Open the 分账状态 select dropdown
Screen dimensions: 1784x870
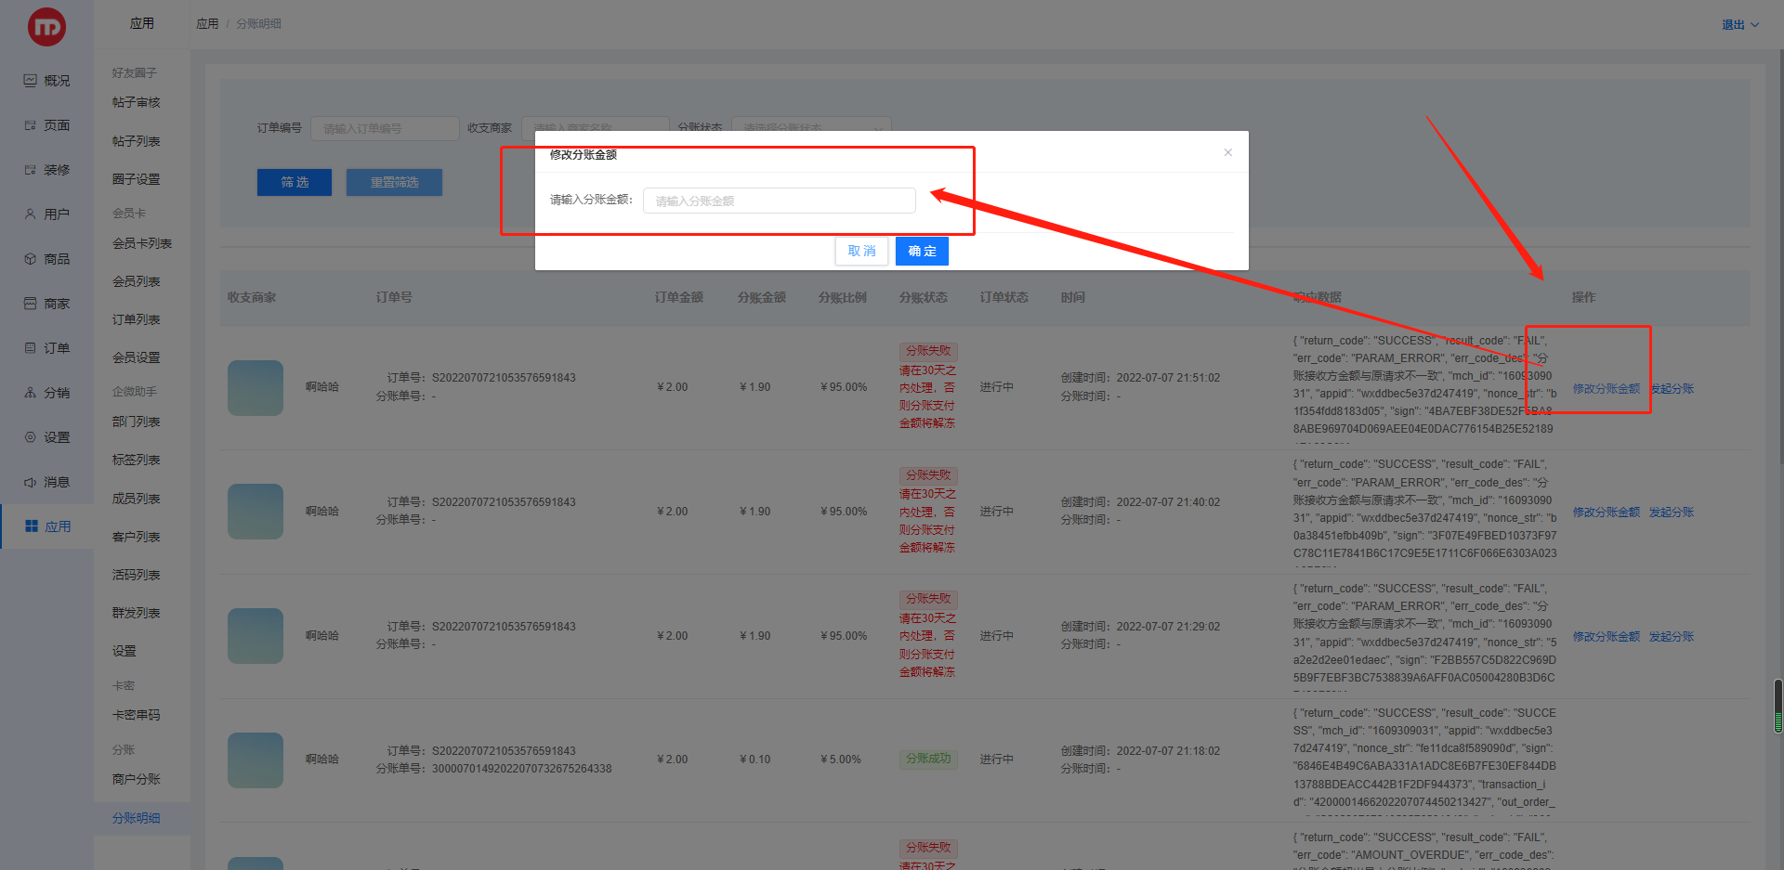811,128
